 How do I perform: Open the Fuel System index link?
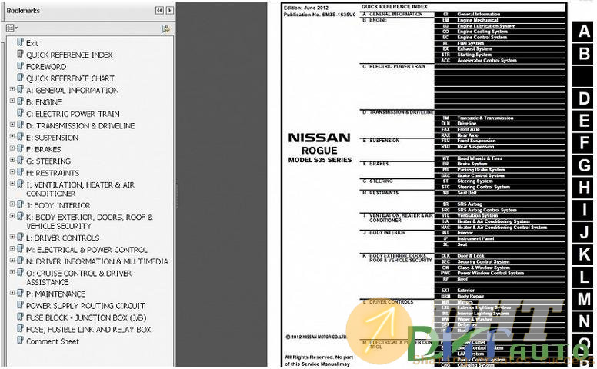[x=471, y=43]
